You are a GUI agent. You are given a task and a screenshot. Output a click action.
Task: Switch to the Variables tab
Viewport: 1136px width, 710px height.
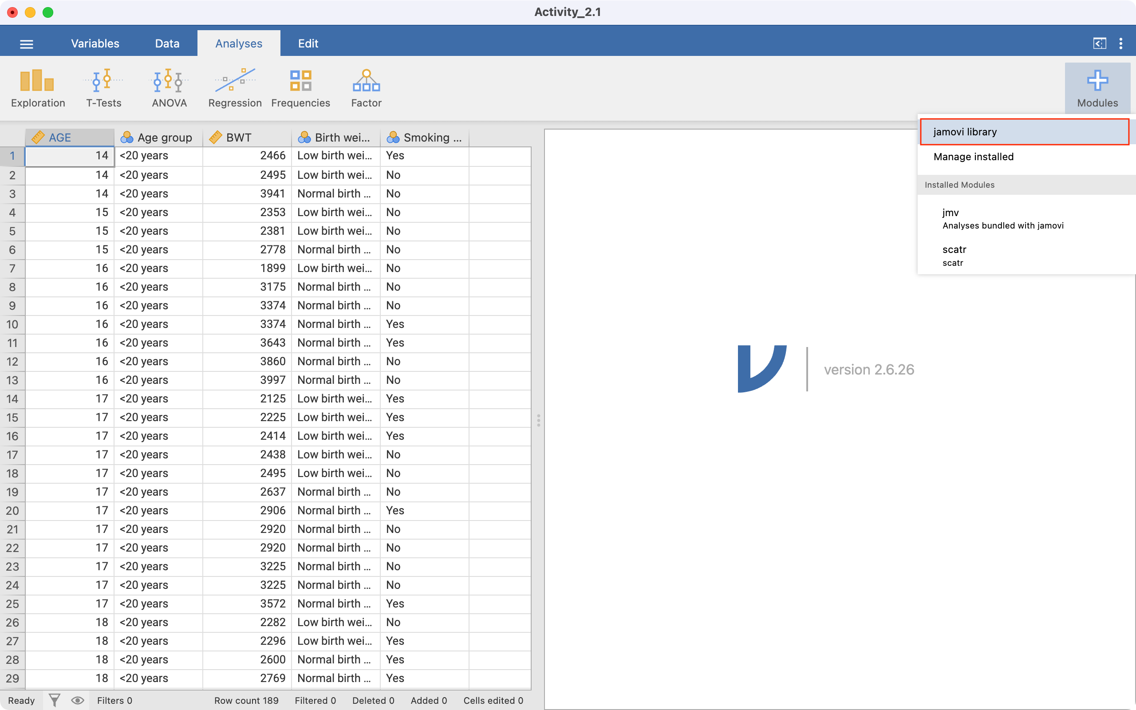pyautogui.click(x=95, y=43)
